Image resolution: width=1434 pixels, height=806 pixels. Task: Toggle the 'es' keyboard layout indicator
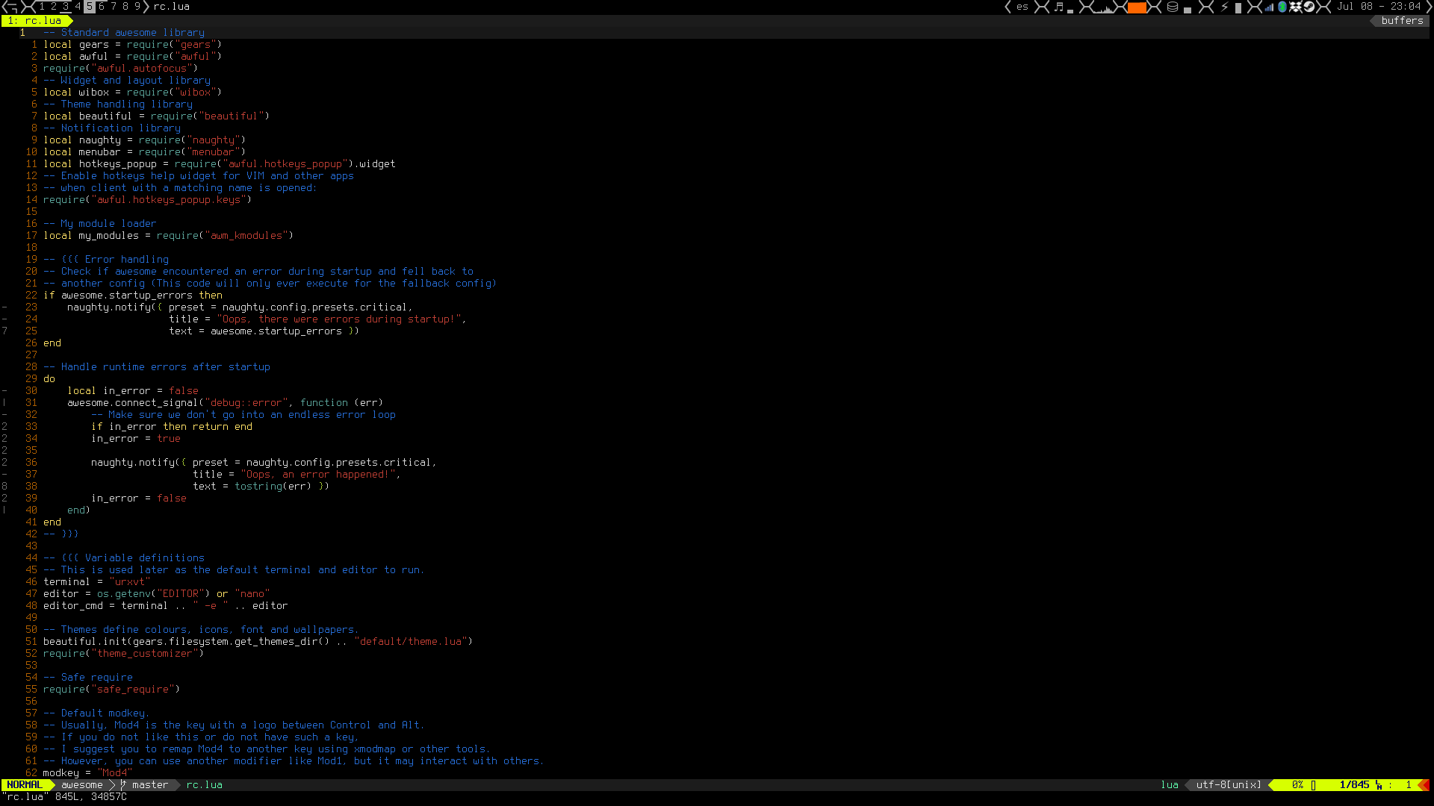coord(1022,7)
